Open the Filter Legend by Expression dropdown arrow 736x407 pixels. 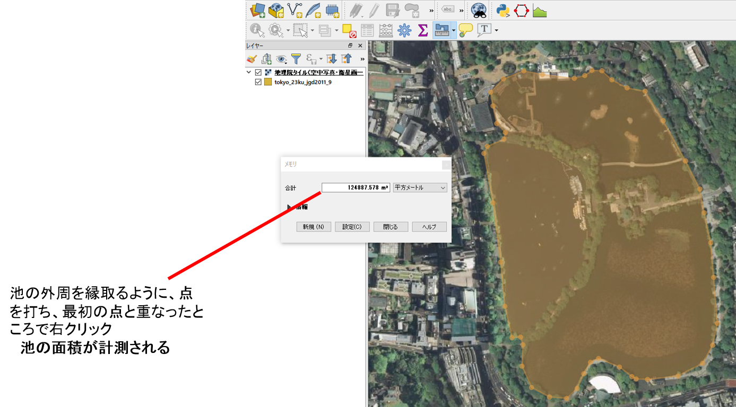pyautogui.click(x=321, y=59)
